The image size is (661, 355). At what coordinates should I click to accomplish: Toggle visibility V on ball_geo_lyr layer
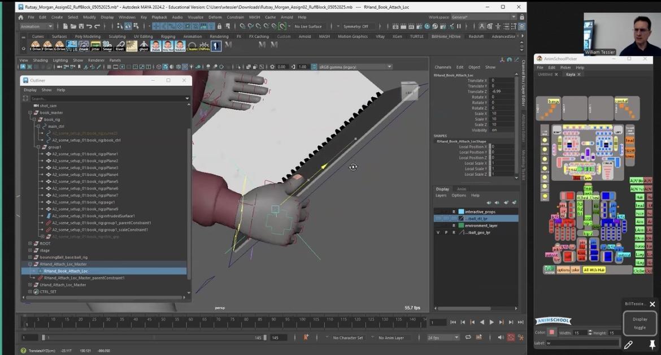pos(438,232)
